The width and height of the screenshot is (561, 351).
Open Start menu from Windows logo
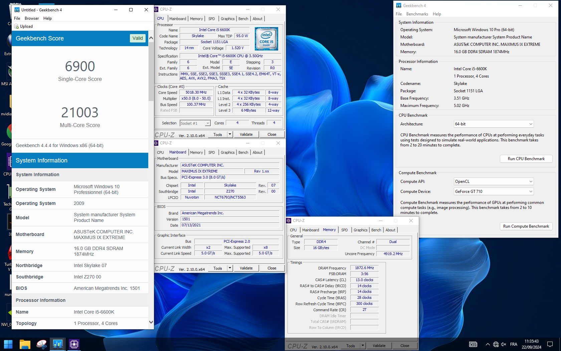pos(8,344)
